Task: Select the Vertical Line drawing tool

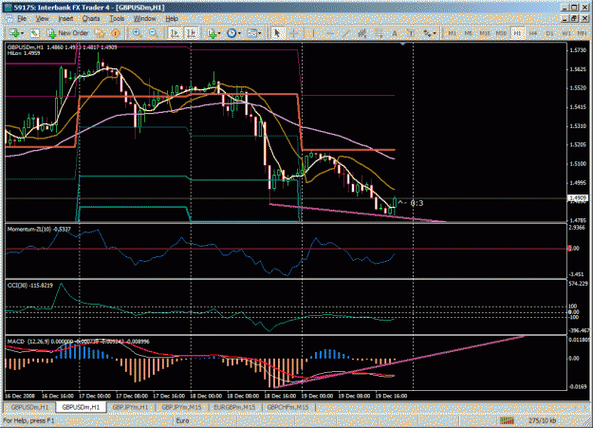Action: (x=313, y=33)
